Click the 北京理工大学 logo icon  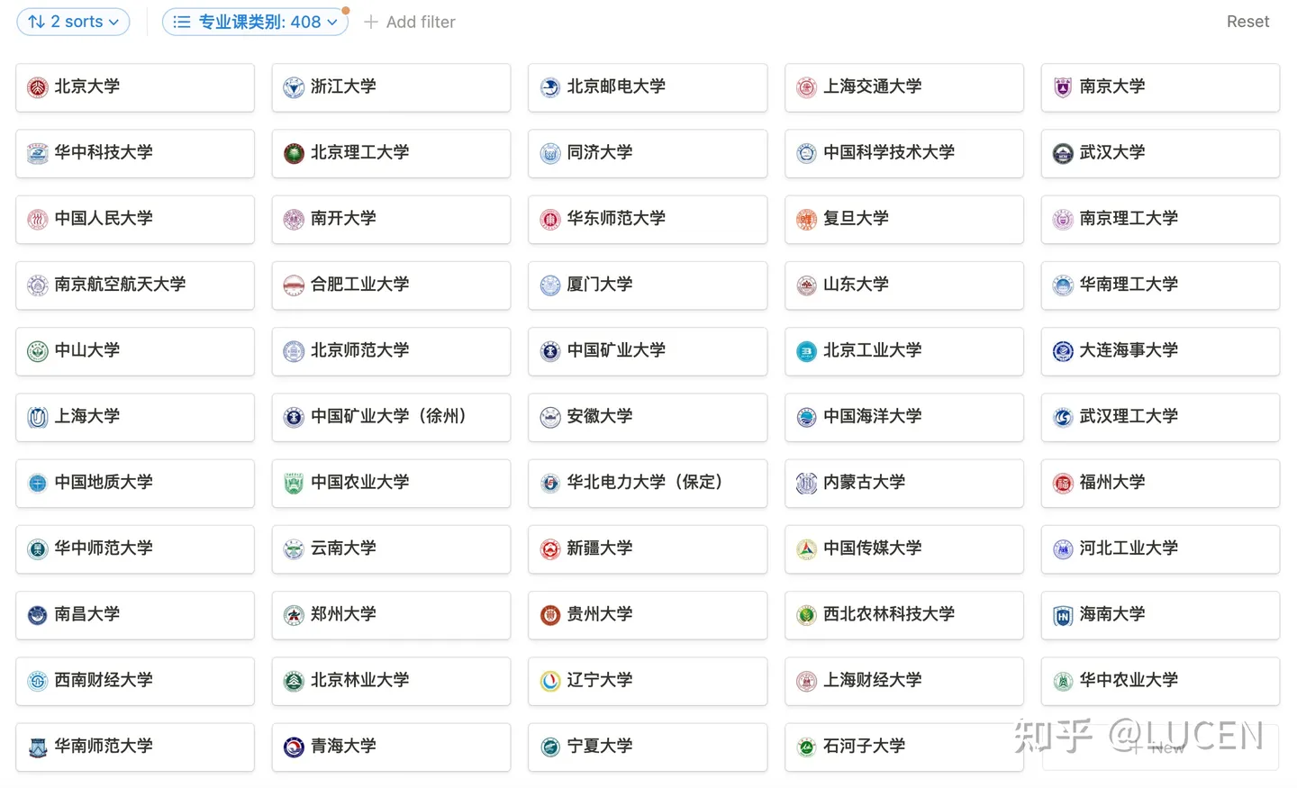[x=294, y=153]
